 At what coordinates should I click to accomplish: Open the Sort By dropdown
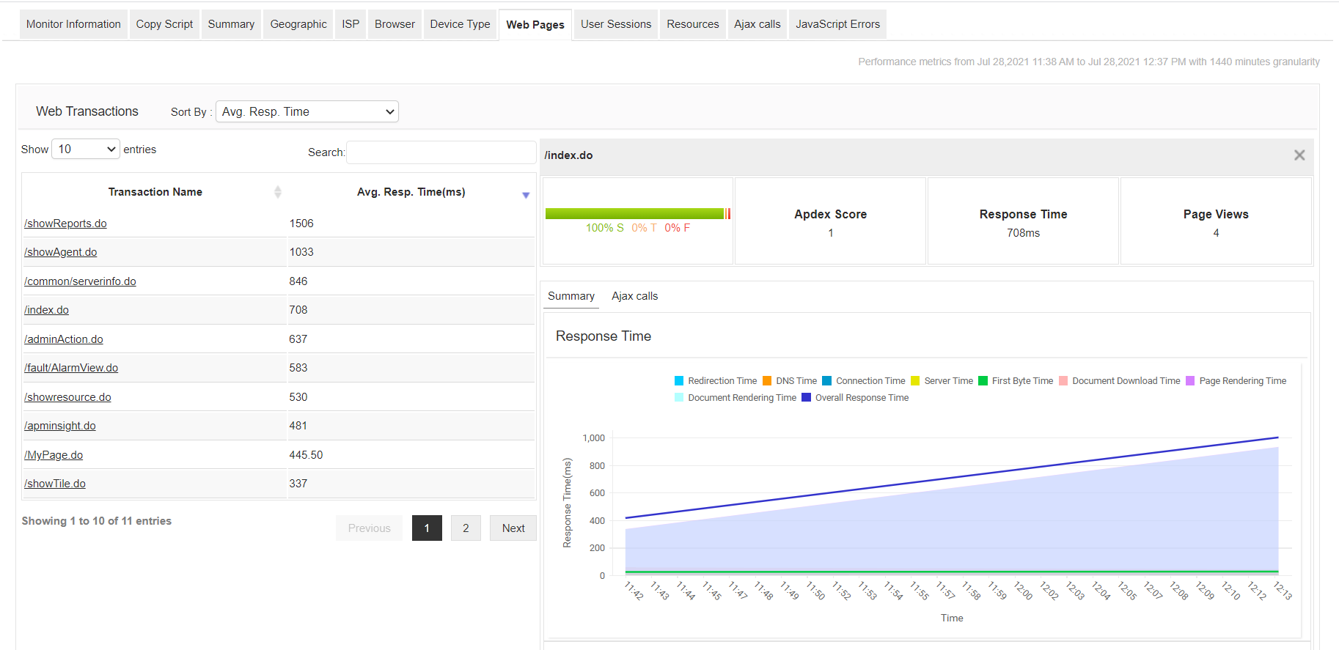pos(307,111)
